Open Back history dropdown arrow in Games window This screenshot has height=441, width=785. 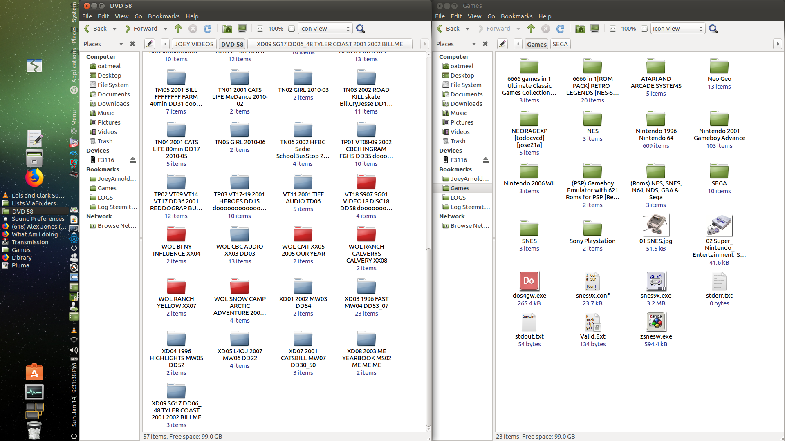tap(467, 29)
